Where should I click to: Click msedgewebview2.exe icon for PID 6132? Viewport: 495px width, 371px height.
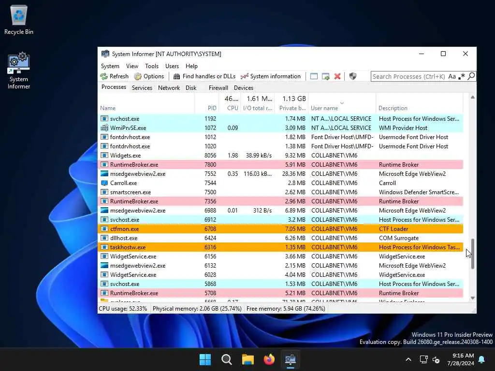pyautogui.click(x=104, y=265)
